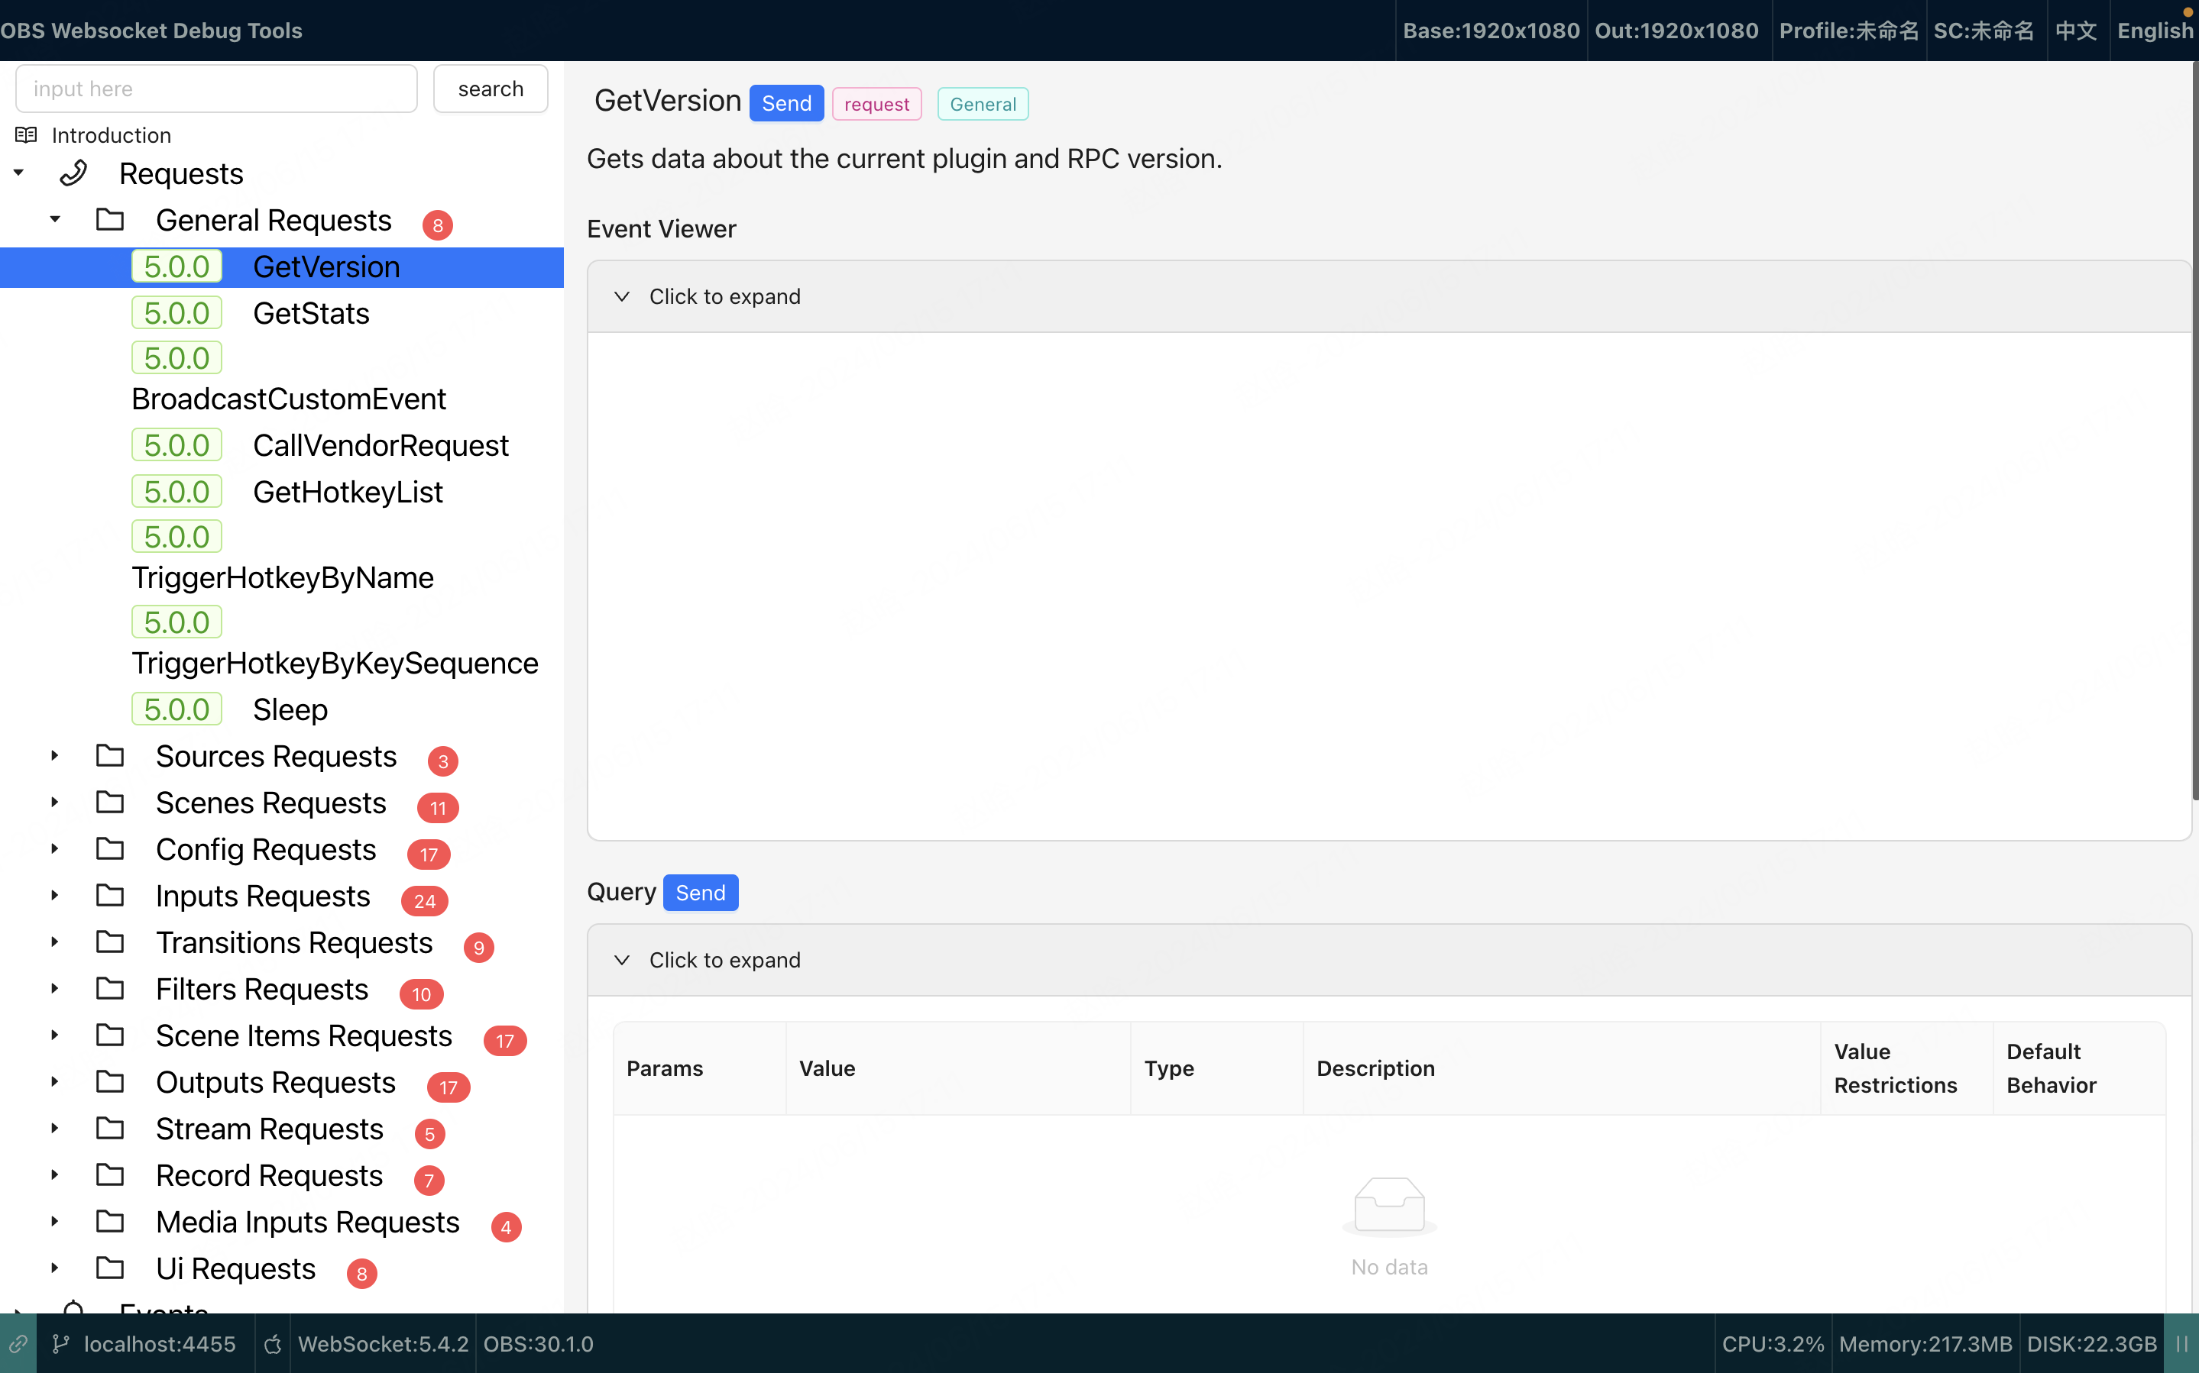Click the folder icon of Stream Requests
The width and height of the screenshot is (2199, 1373).
(111, 1129)
